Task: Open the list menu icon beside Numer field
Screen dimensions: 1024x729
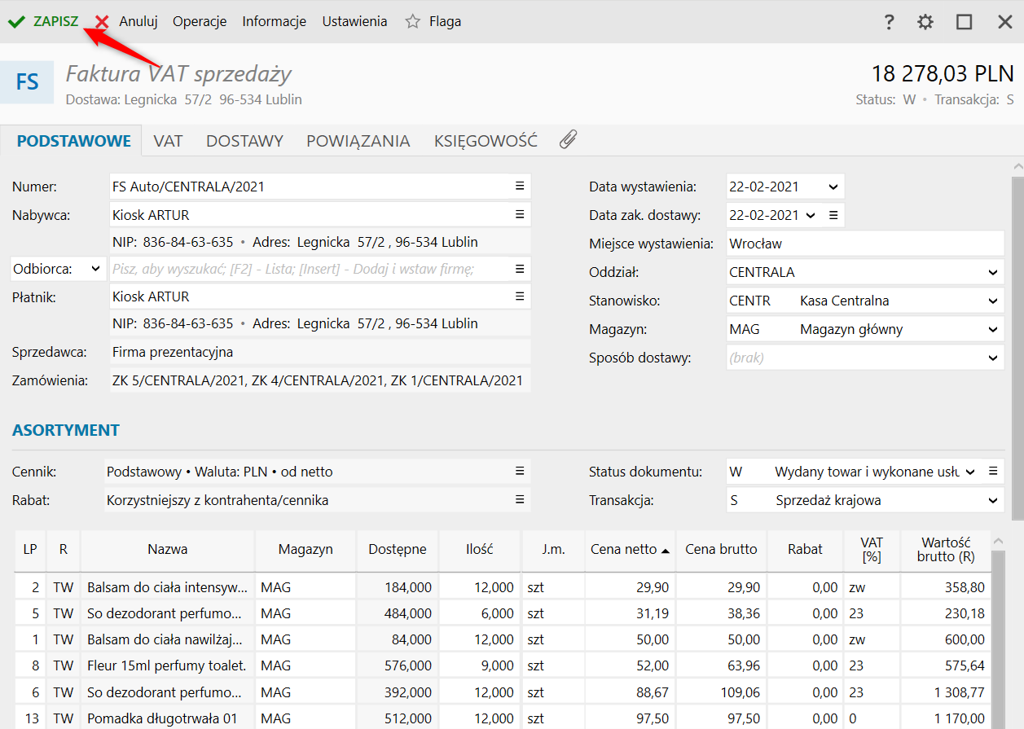Action: point(520,187)
